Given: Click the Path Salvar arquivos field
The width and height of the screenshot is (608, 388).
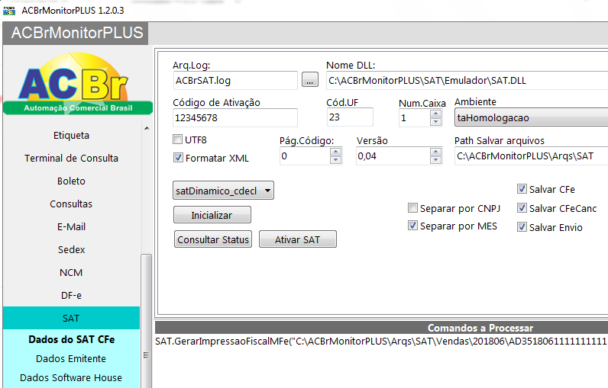Looking at the screenshot, I should point(531,156).
